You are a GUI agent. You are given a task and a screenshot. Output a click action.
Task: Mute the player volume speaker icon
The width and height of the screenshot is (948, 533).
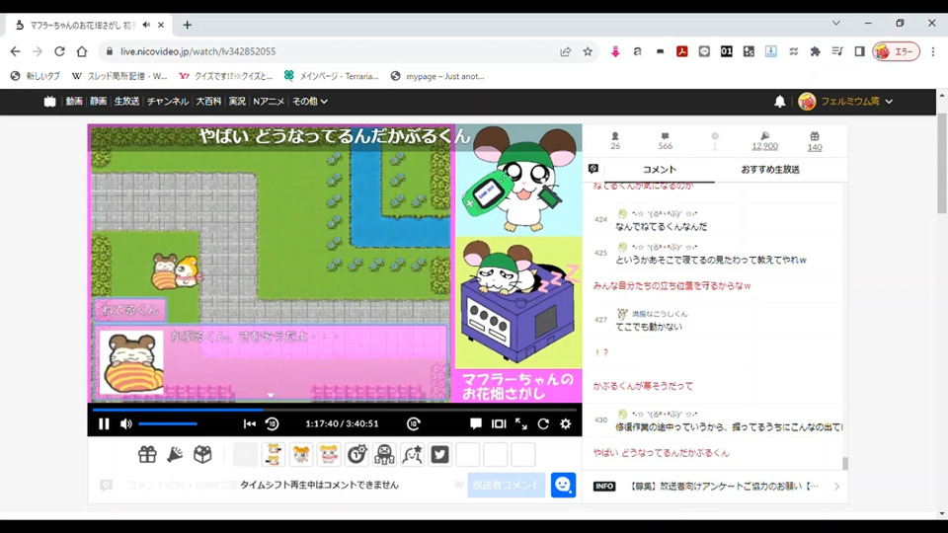click(x=125, y=423)
